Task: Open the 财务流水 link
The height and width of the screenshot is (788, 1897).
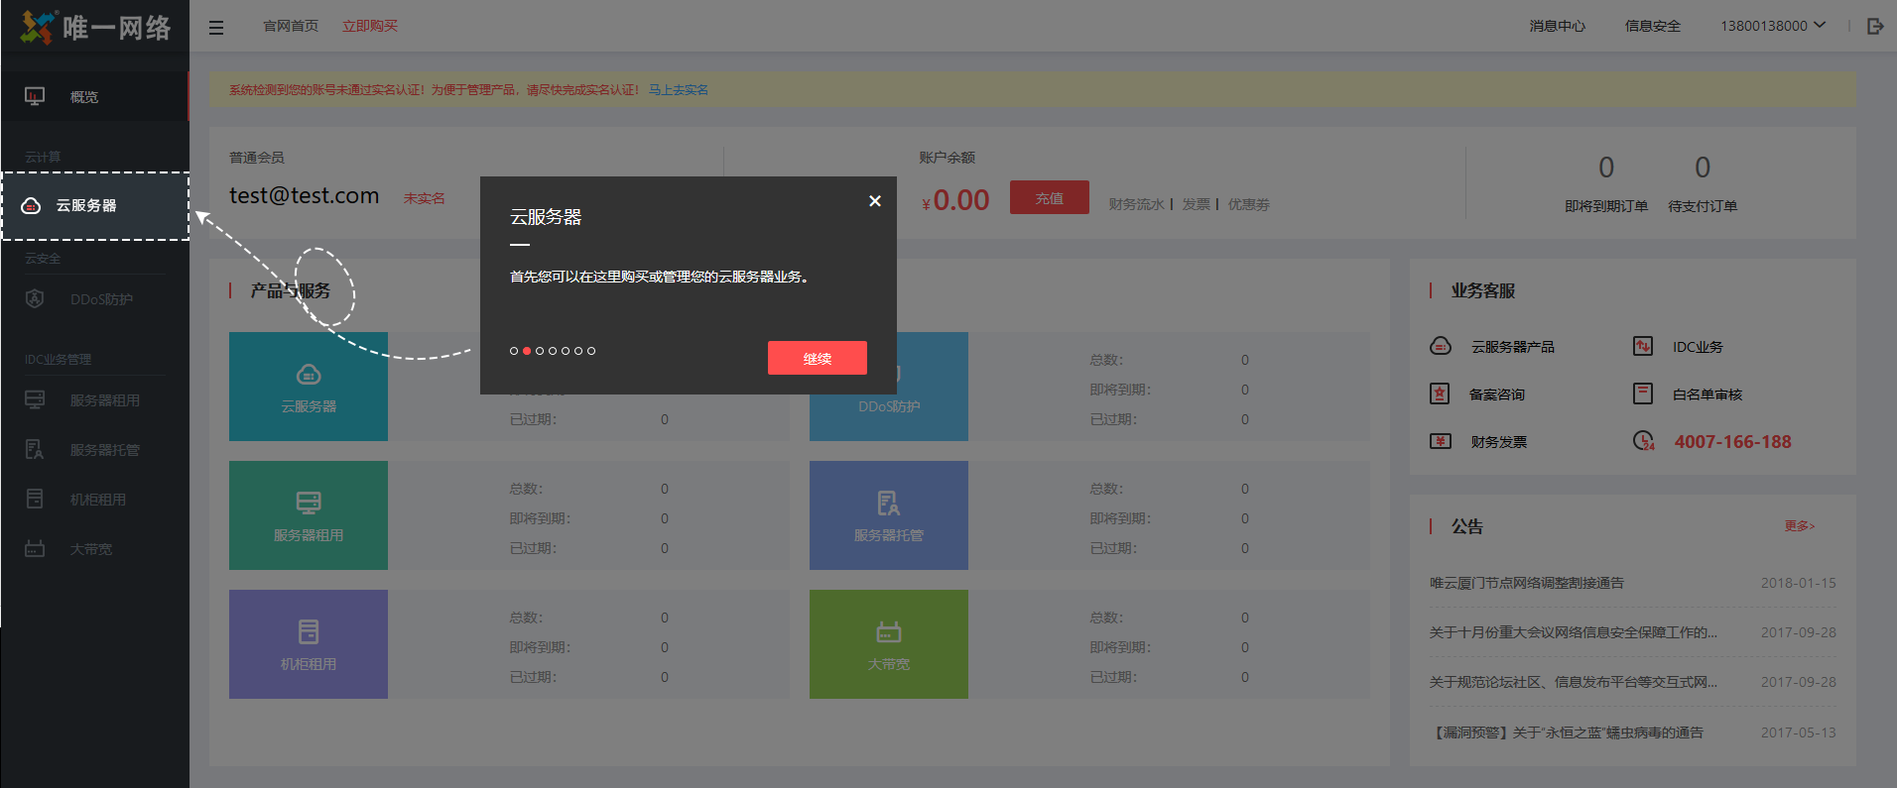Action: pos(1136,204)
